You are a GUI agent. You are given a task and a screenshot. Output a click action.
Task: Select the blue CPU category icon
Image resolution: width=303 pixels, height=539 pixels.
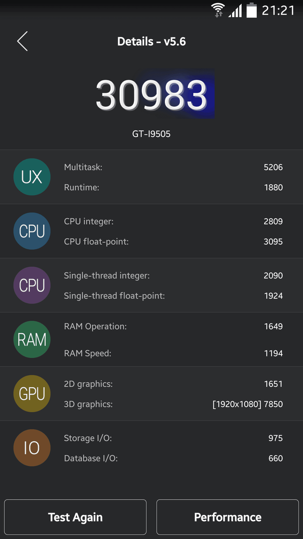(x=32, y=231)
